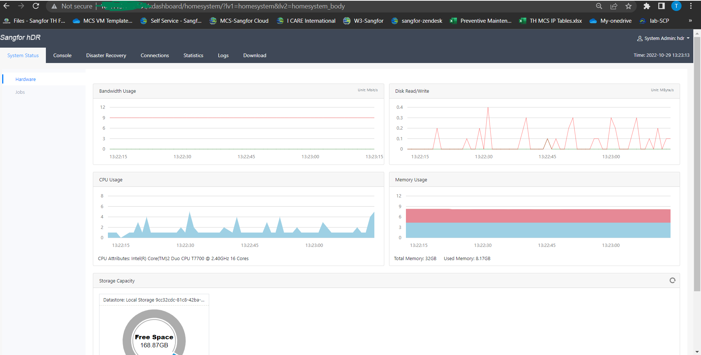Click the vertical scrollbar down arrow
The width and height of the screenshot is (701, 355).
(x=697, y=352)
